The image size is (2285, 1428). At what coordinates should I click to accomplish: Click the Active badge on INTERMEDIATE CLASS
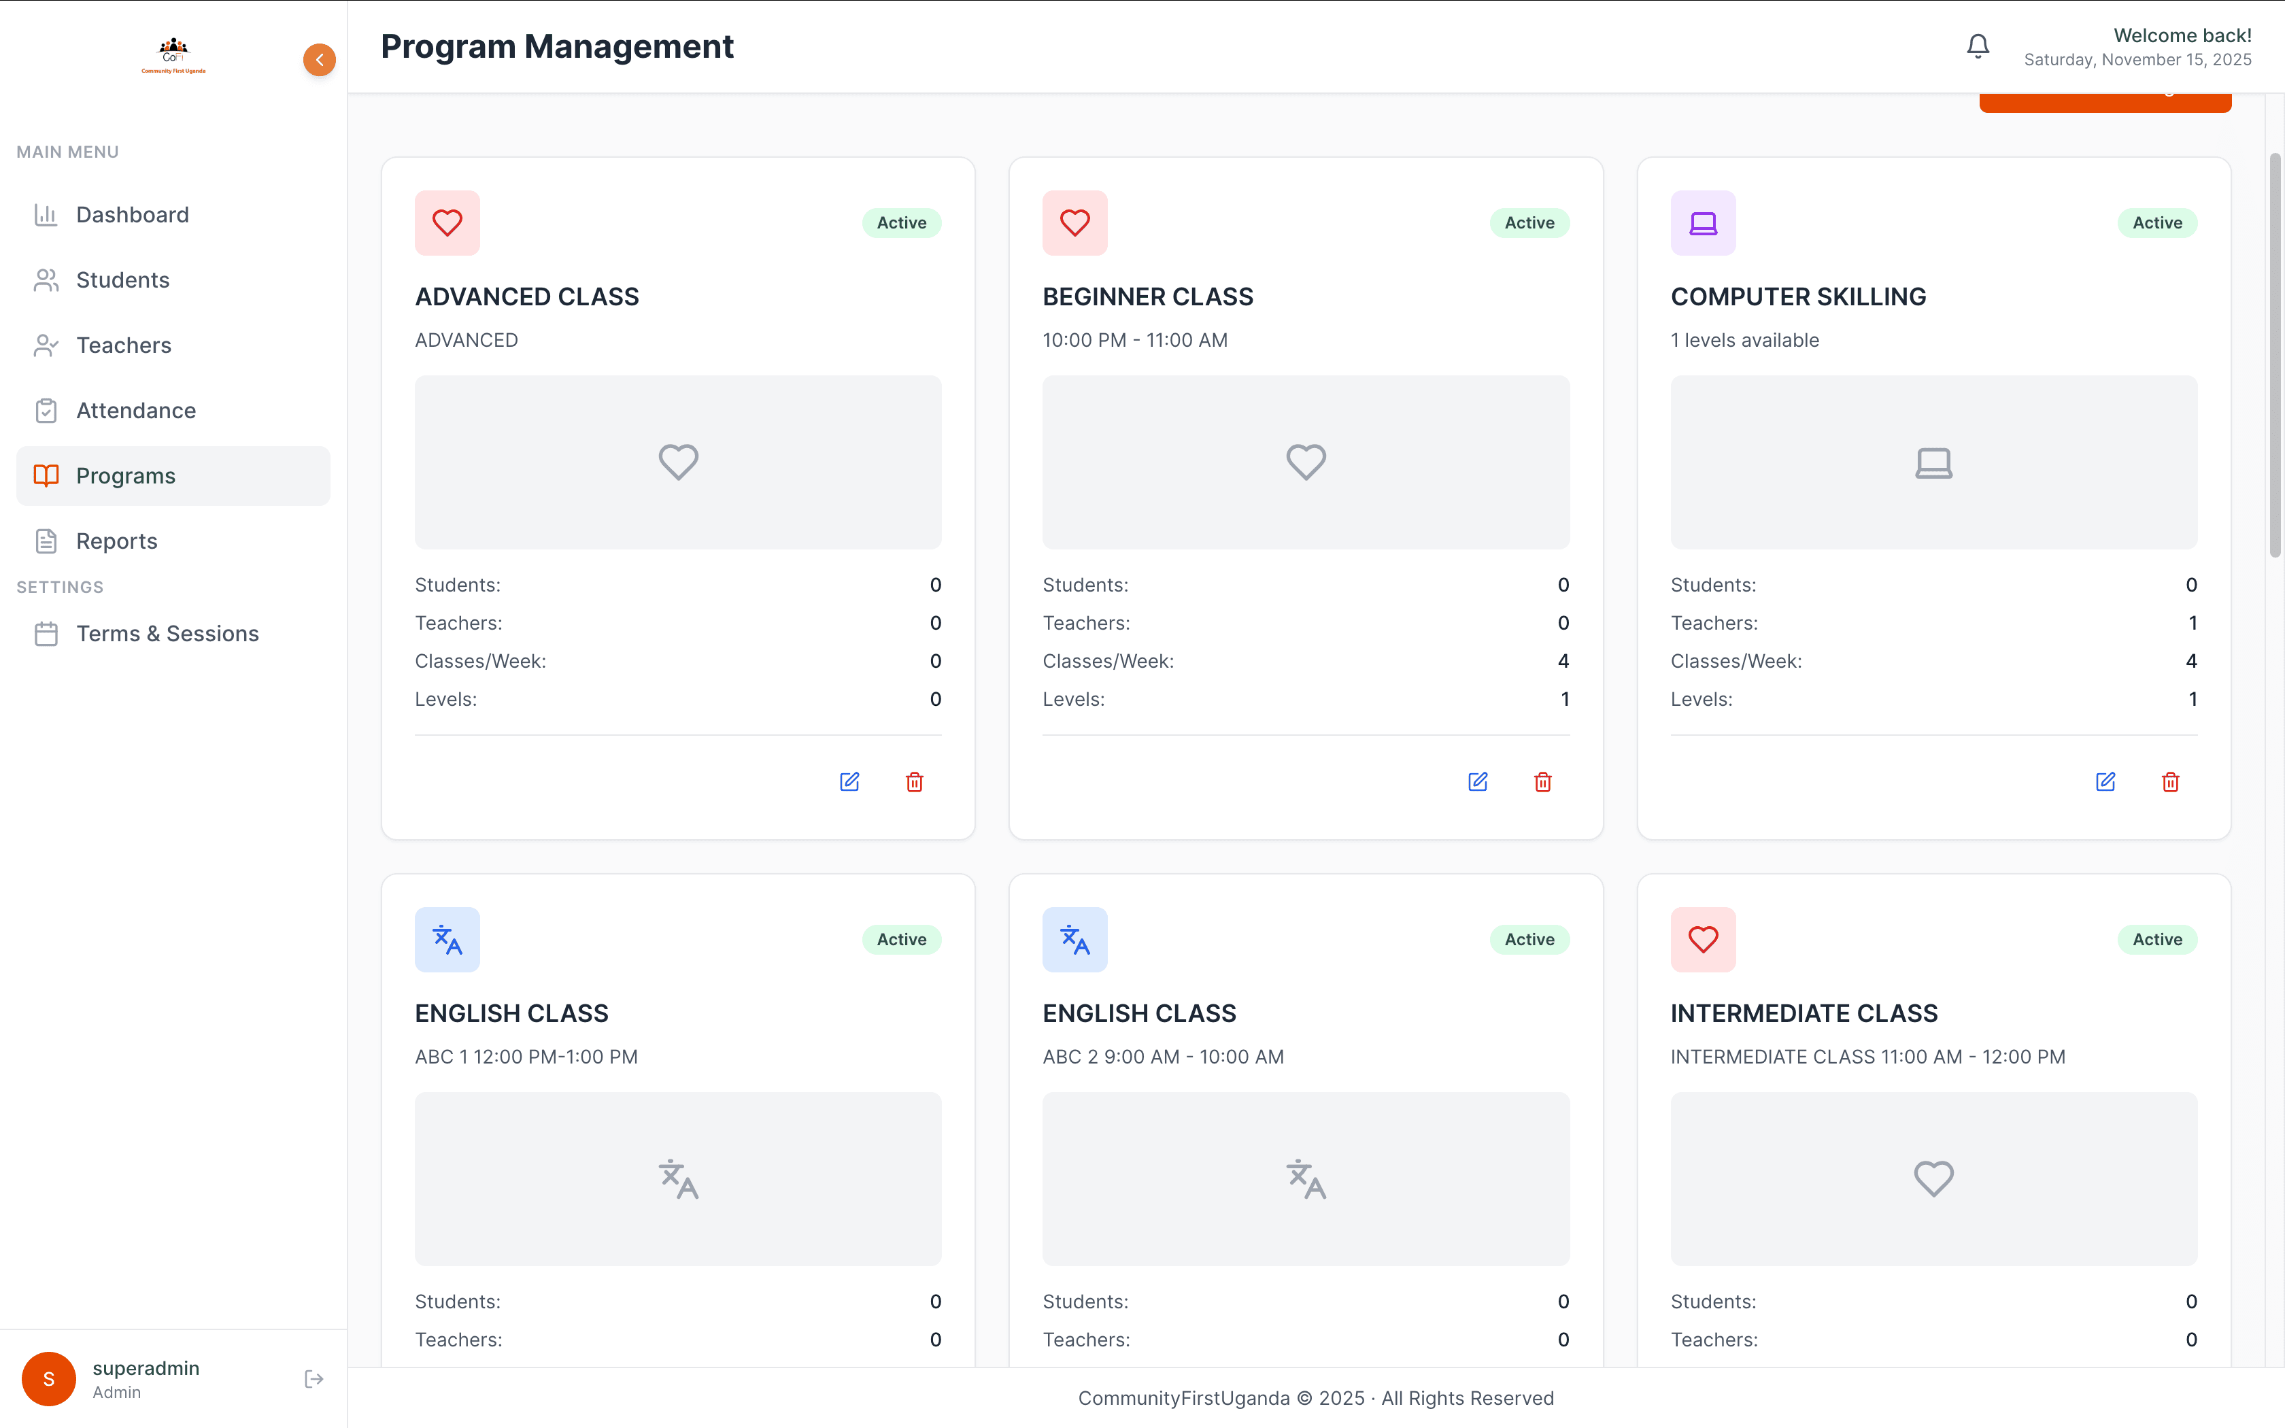click(x=2158, y=940)
